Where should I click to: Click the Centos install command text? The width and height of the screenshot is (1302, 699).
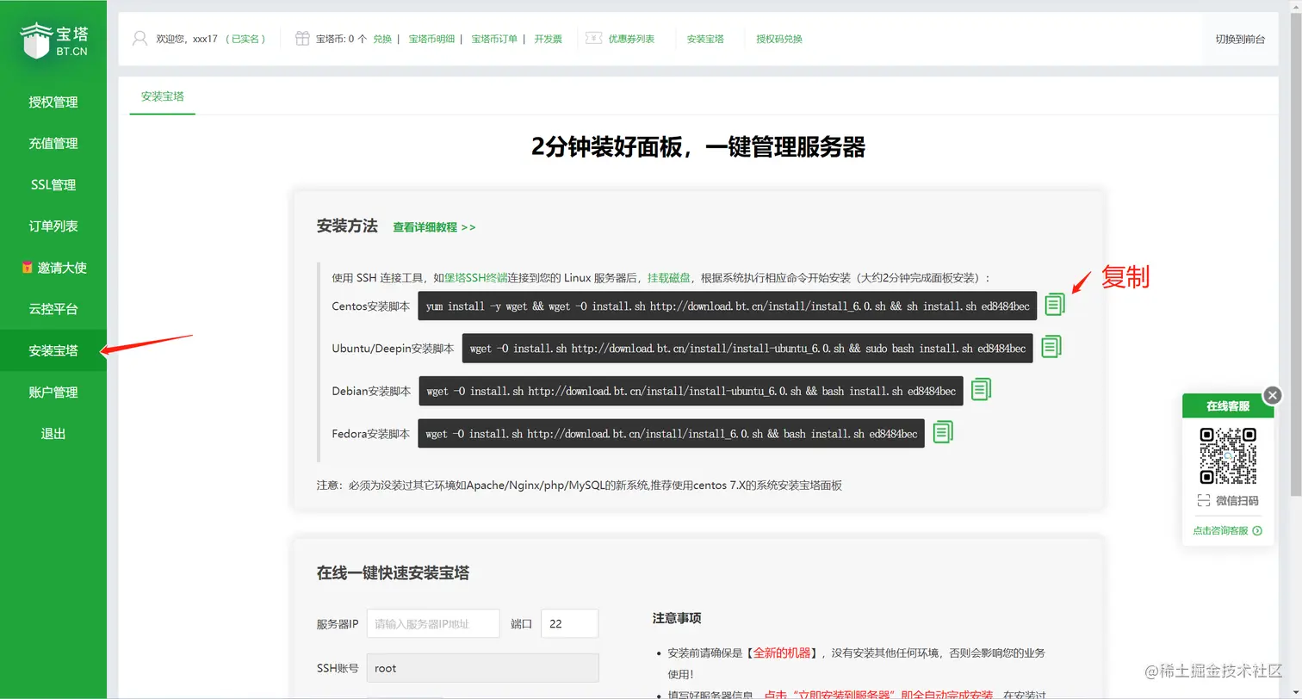(x=728, y=306)
